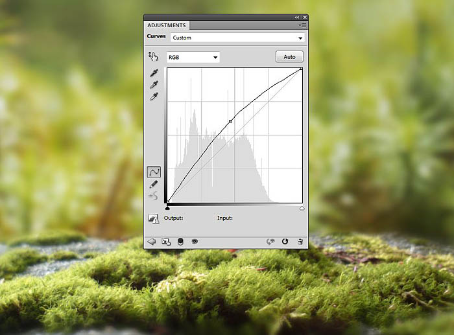Return to adjustment list with back arrow
Viewport: 454px width, 335px height.
152,241
